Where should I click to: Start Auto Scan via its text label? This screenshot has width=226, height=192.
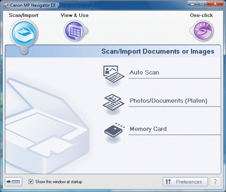pyautogui.click(x=144, y=72)
